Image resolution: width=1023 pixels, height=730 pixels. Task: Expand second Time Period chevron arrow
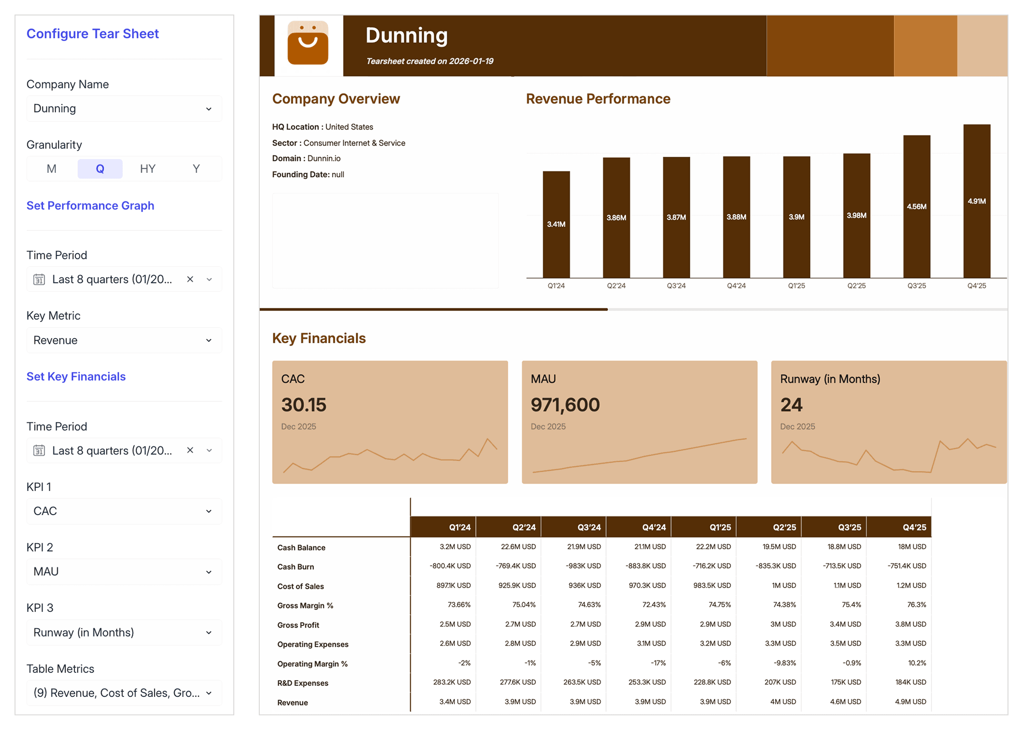click(209, 451)
